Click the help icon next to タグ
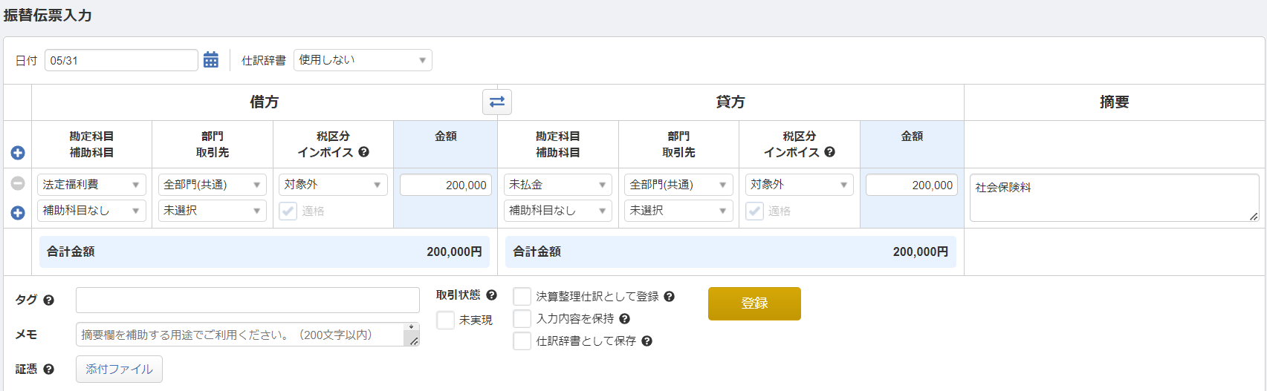Image resolution: width=1267 pixels, height=391 pixels. coord(49,300)
